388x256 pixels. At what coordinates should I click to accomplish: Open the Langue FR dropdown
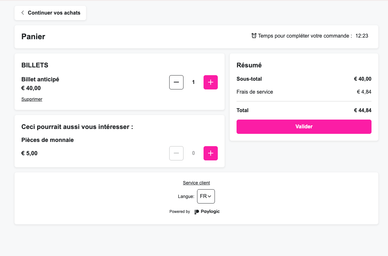point(206,196)
